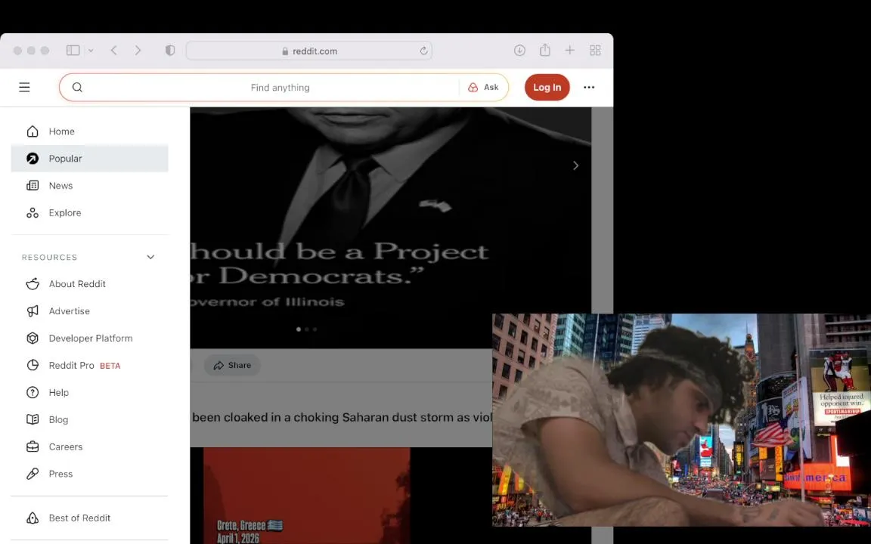Go back with Safari back arrow
Viewport: 871px width, 544px height.
coord(114,51)
